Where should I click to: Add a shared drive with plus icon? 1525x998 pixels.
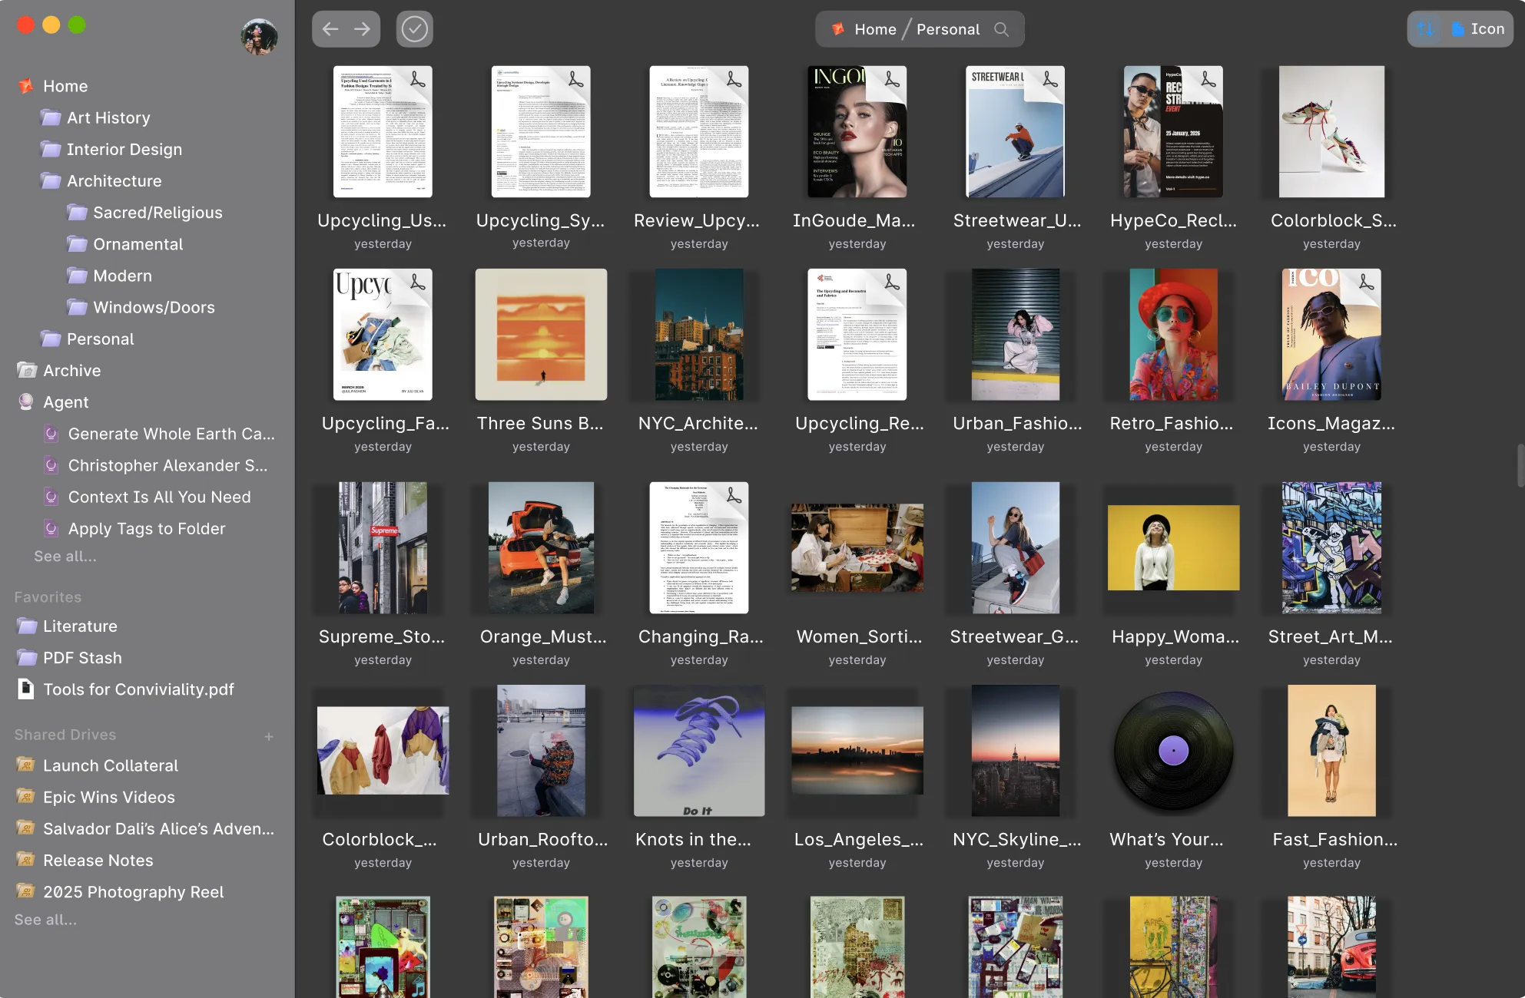[269, 736]
